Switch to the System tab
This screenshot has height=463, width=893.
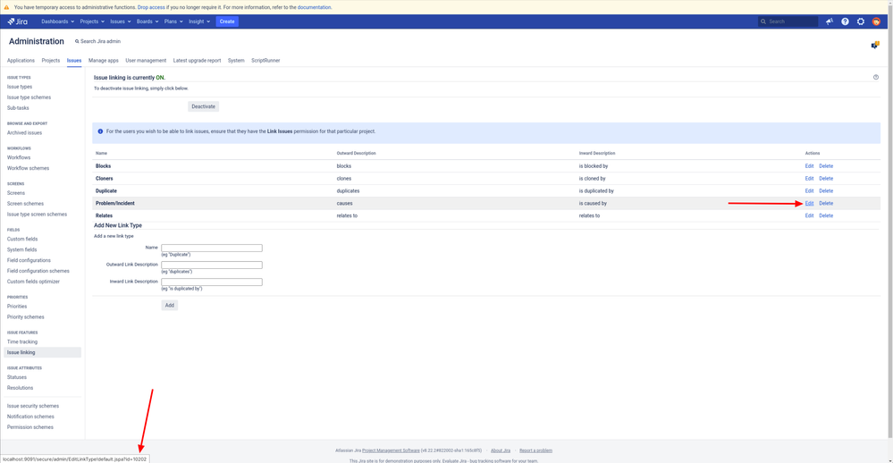(x=236, y=61)
